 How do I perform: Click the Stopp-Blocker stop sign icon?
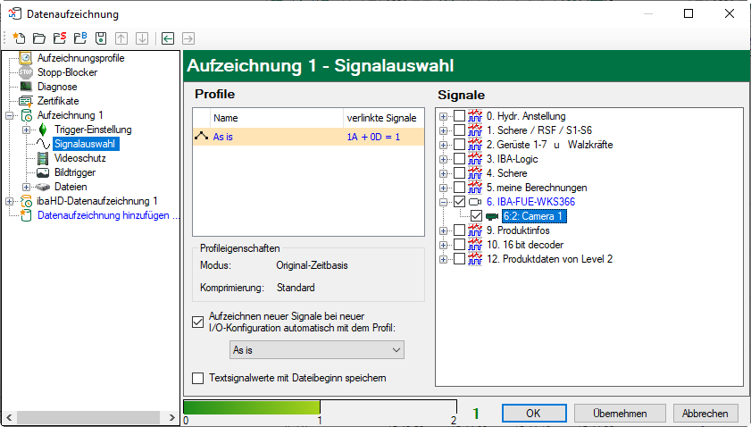click(x=25, y=72)
